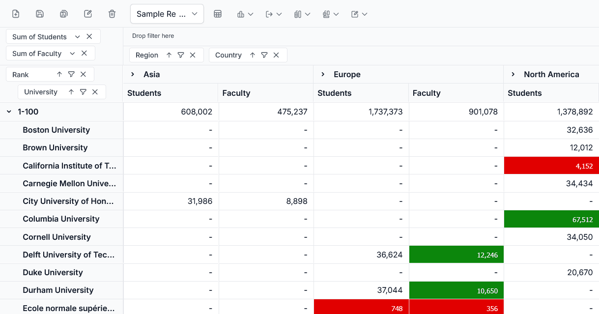Remove the University row field

point(95,92)
